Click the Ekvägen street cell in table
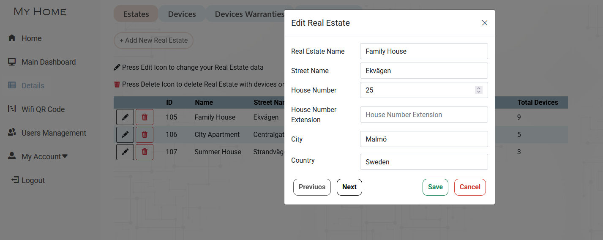Image resolution: width=603 pixels, height=240 pixels. pyautogui.click(x=266, y=117)
